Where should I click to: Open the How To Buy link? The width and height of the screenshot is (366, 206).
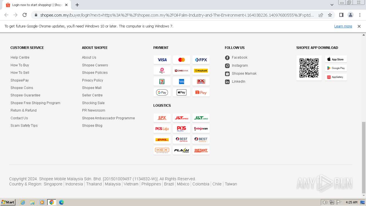20,65
